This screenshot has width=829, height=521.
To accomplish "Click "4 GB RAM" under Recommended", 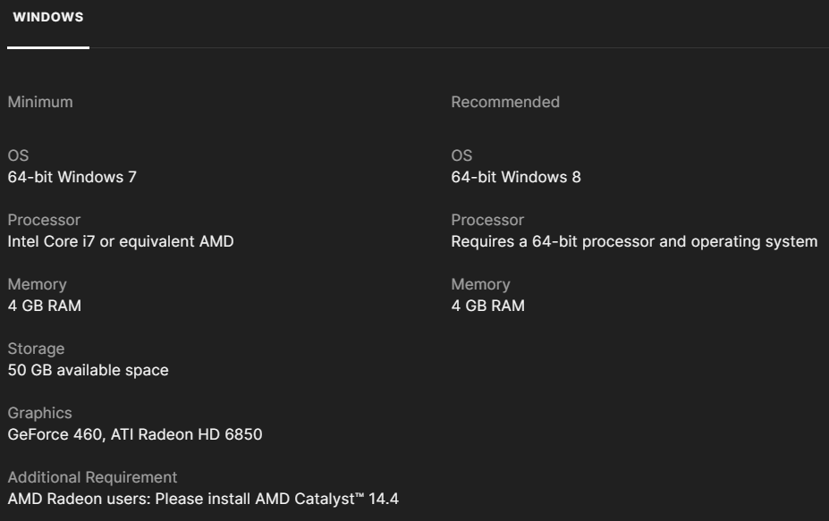I will click(x=488, y=306).
